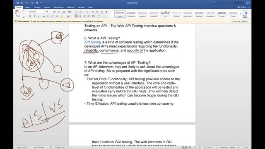
Task: Toggle bold formatting
Action: click(30, 16)
